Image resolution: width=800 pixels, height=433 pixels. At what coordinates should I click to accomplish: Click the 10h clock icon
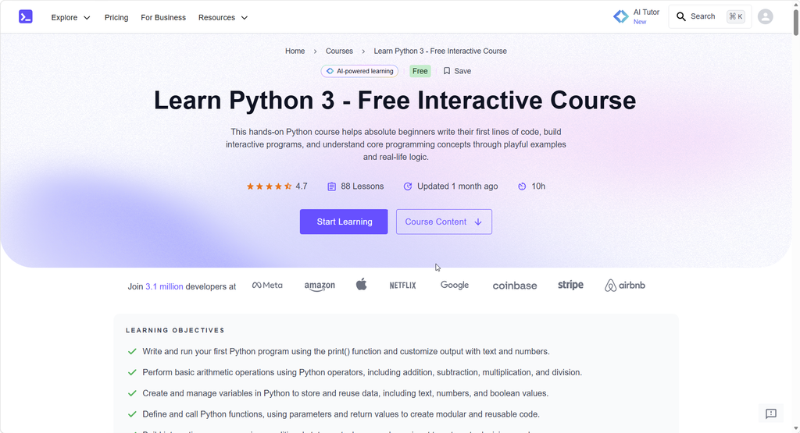pyautogui.click(x=522, y=186)
